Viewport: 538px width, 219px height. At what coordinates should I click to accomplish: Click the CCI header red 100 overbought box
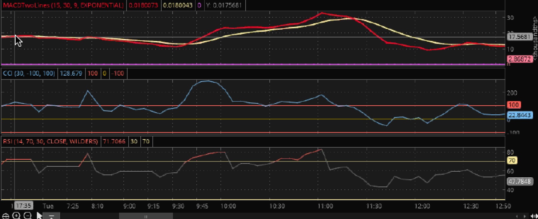click(93, 73)
